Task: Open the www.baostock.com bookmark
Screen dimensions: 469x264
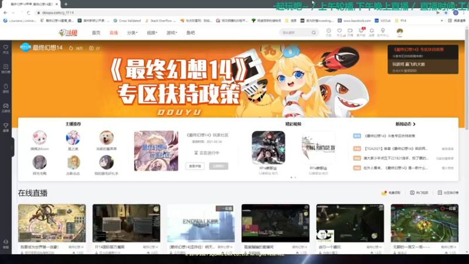Action: [x=354, y=21]
